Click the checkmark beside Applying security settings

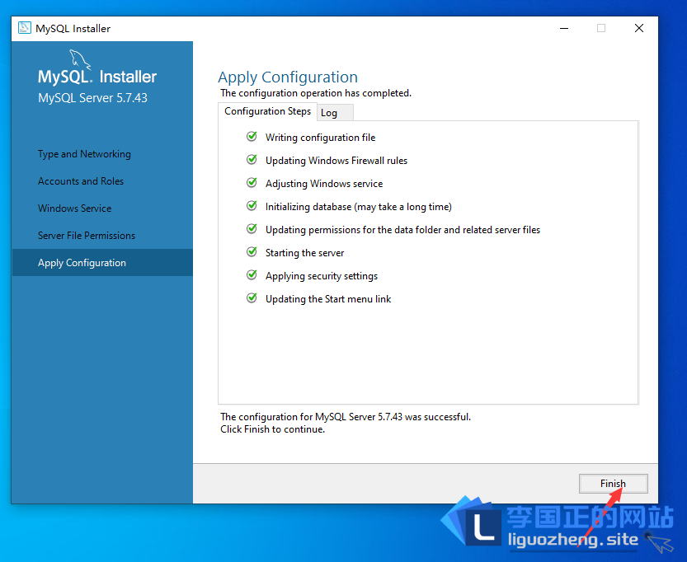point(252,275)
